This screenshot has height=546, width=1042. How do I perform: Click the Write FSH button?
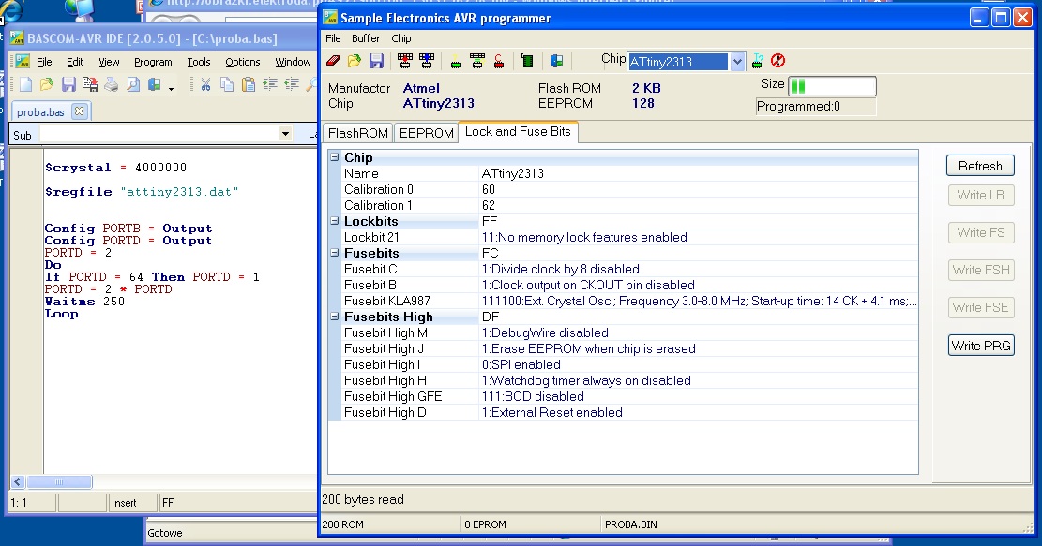(981, 270)
